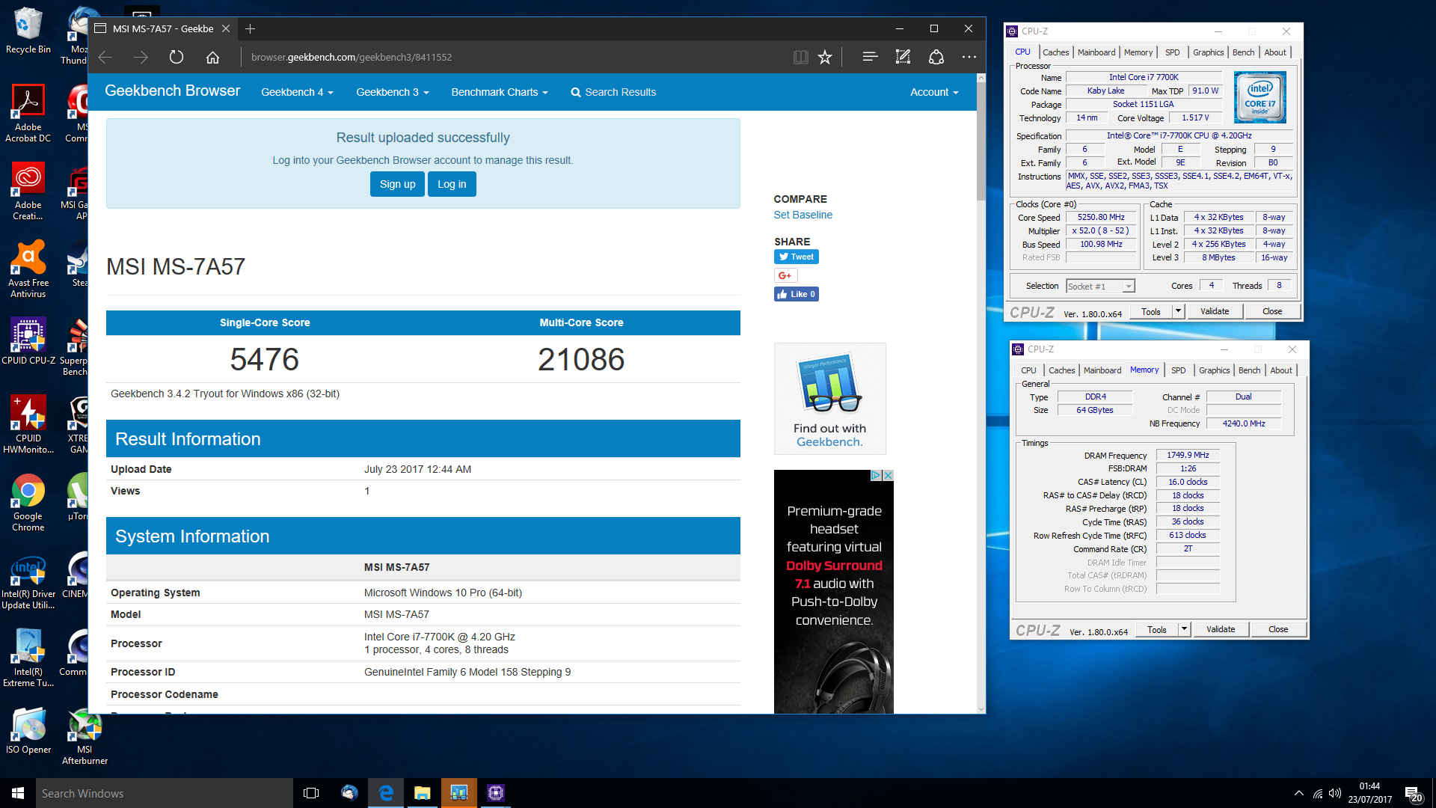Expand Benchmark Charts dropdown
The width and height of the screenshot is (1436, 808).
tap(500, 92)
